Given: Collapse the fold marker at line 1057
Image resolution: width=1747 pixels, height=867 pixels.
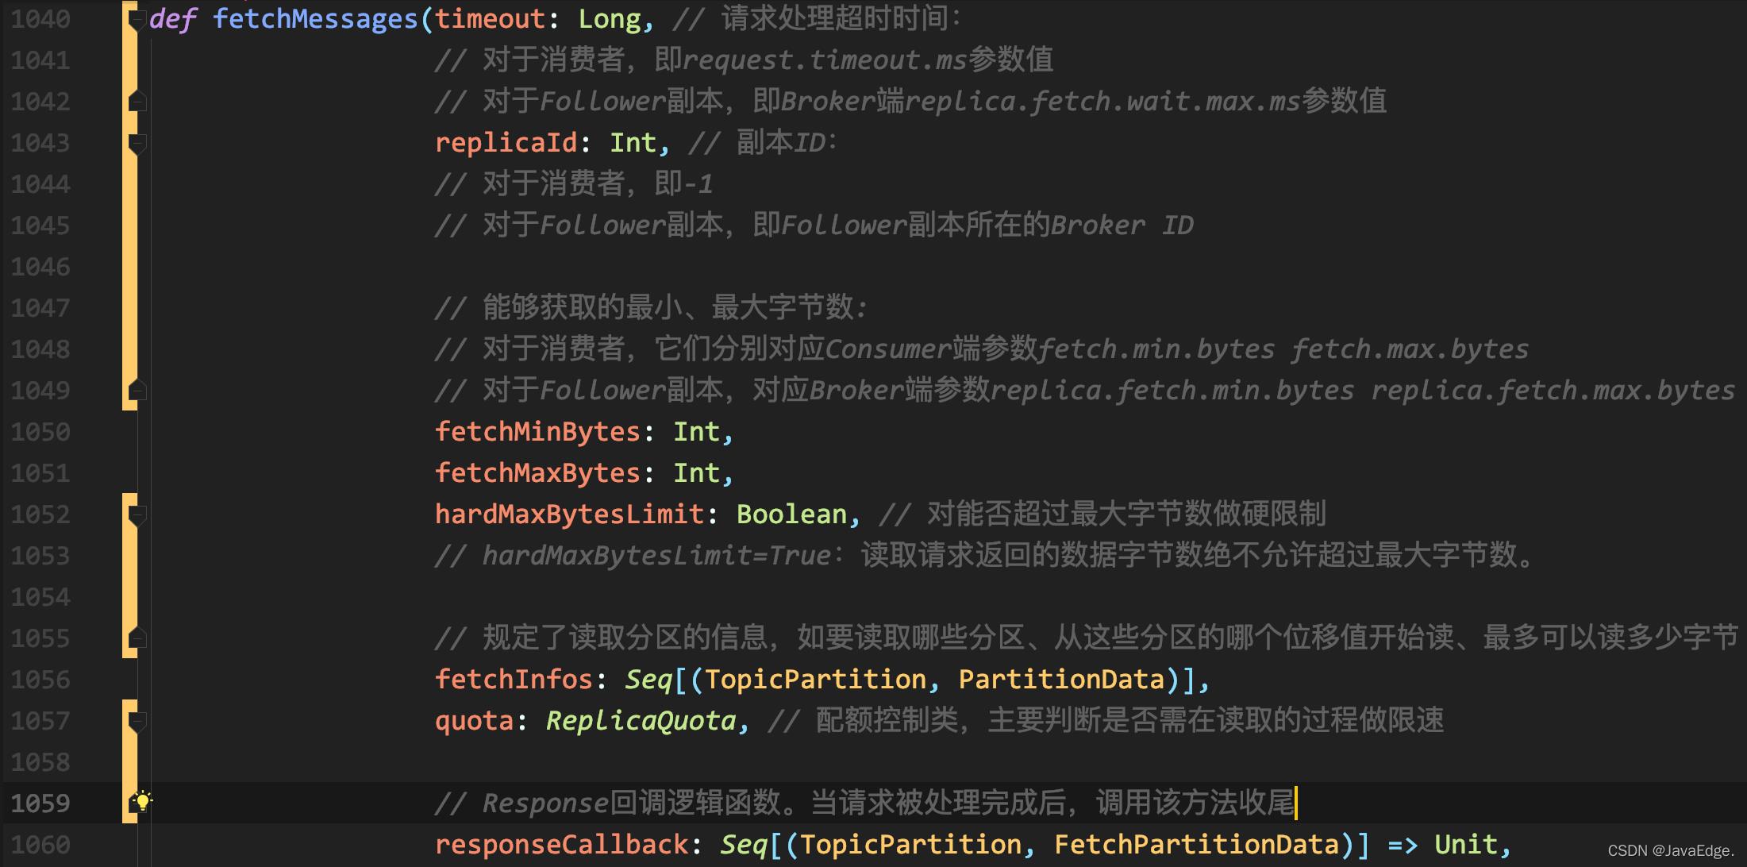Looking at the screenshot, I should pos(137,721).
